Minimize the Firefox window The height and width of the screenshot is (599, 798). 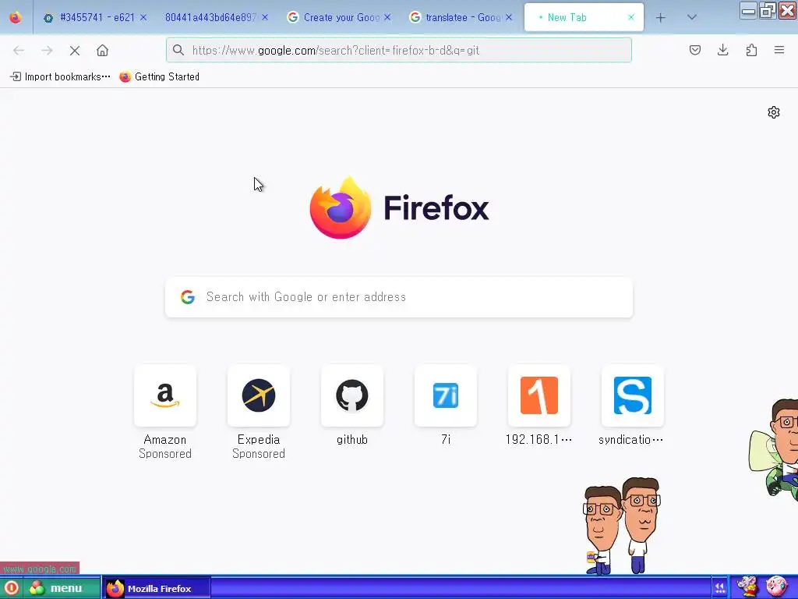(748, 10)
